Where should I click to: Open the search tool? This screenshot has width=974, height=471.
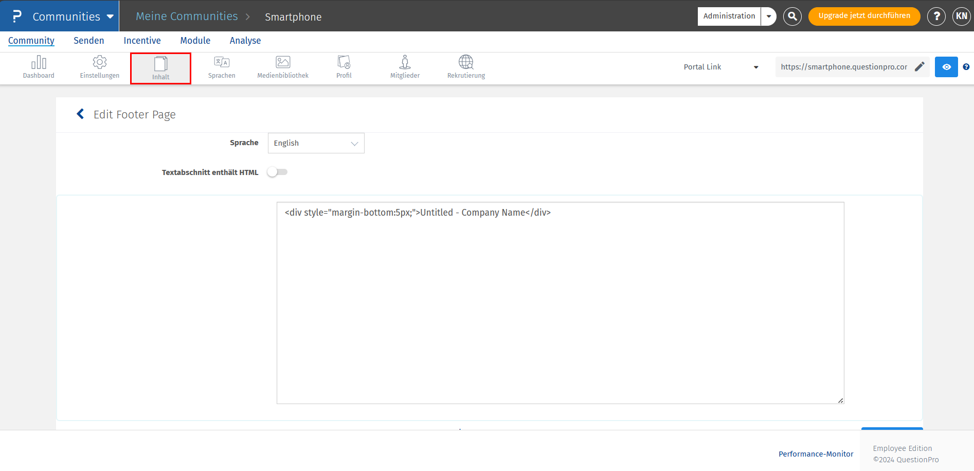coord(792,16)
